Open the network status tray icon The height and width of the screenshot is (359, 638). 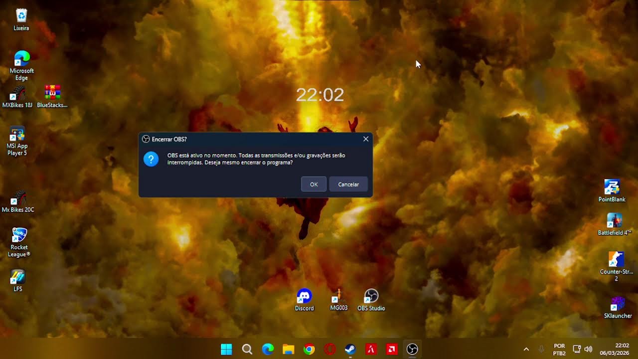click(577, 350)
